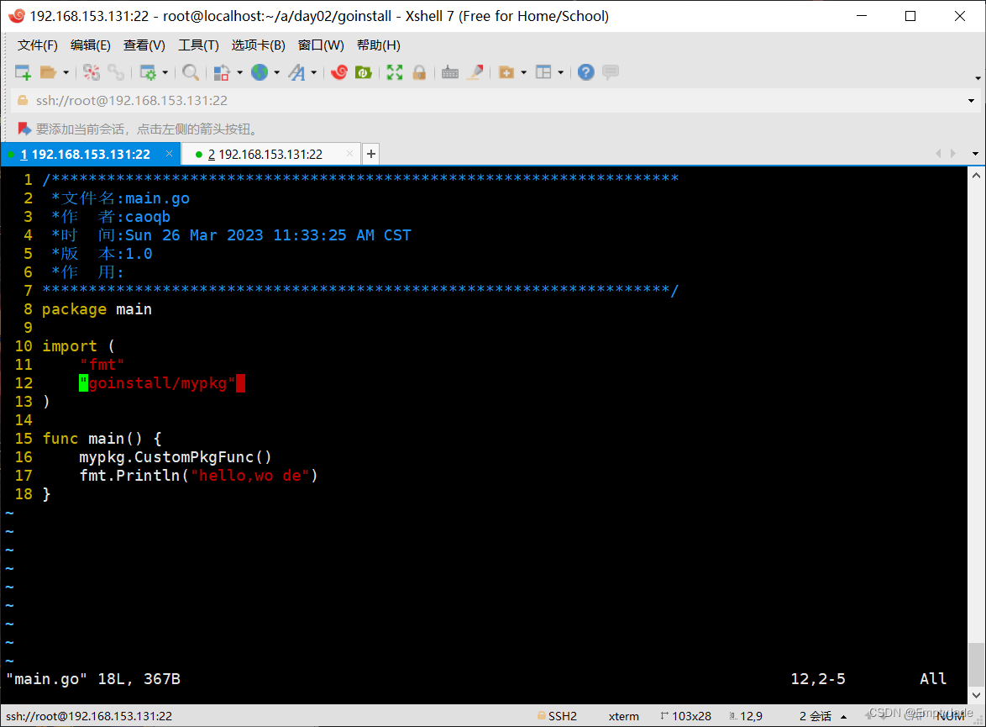Expand color scheme dropdown arrow

(x=239, y=73)
